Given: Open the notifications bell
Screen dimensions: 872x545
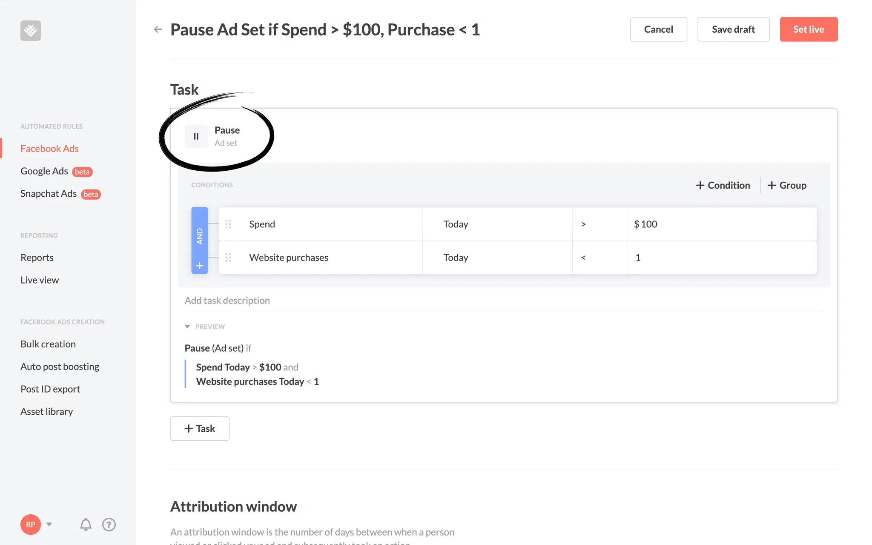Looking at the screenshot, I should point(86,524).
